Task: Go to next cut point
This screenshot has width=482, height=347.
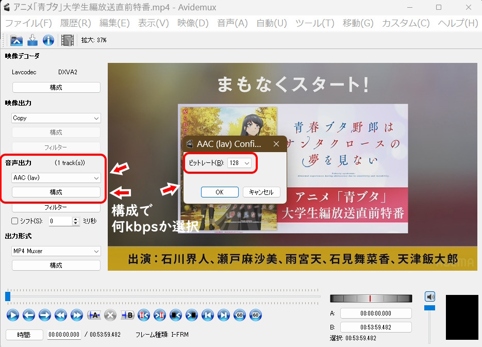Action: pyautogui.click(x=159, y=315)
